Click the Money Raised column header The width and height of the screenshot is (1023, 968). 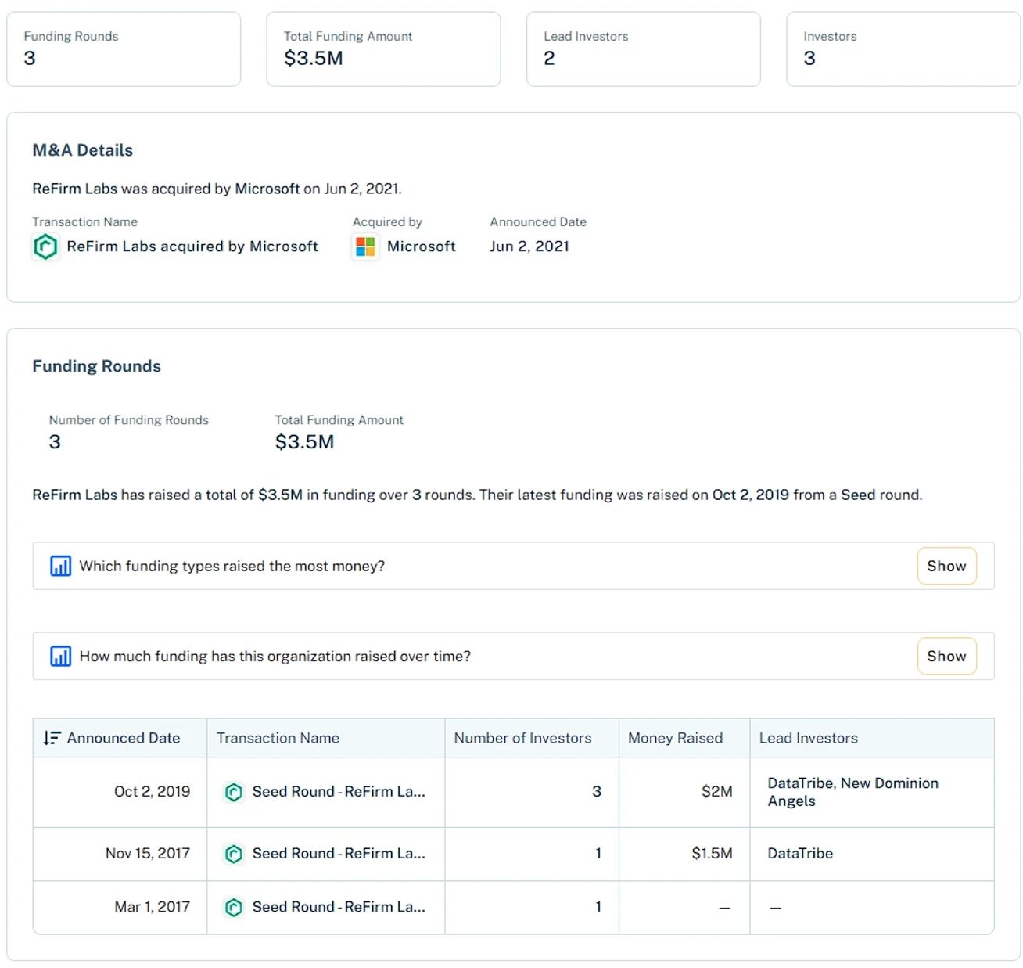coord(684,738)
